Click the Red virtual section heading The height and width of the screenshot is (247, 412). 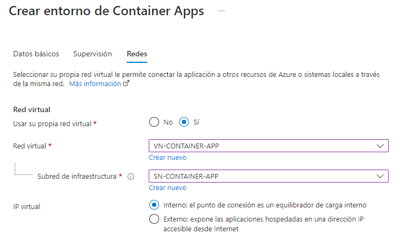31,109
